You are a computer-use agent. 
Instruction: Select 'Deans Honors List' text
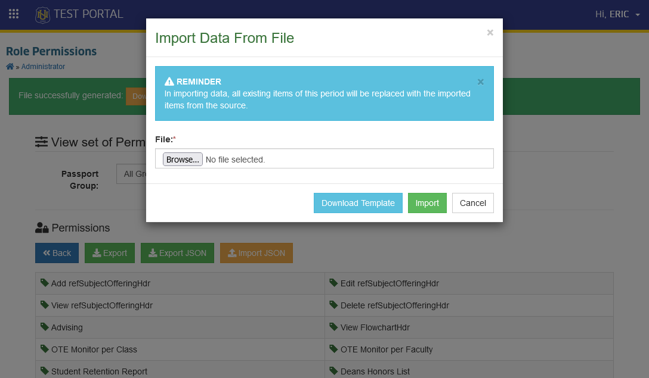(375, 371)
